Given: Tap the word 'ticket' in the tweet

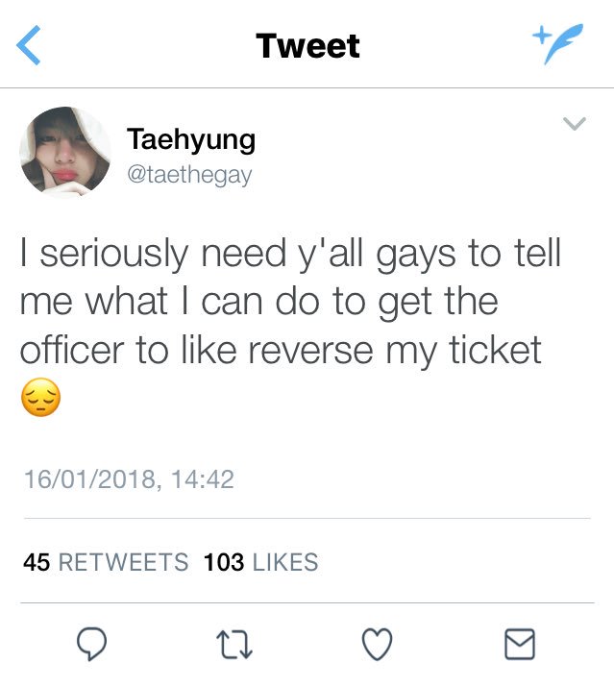Looking at the screenshot, I should click(x=496, y=349).
